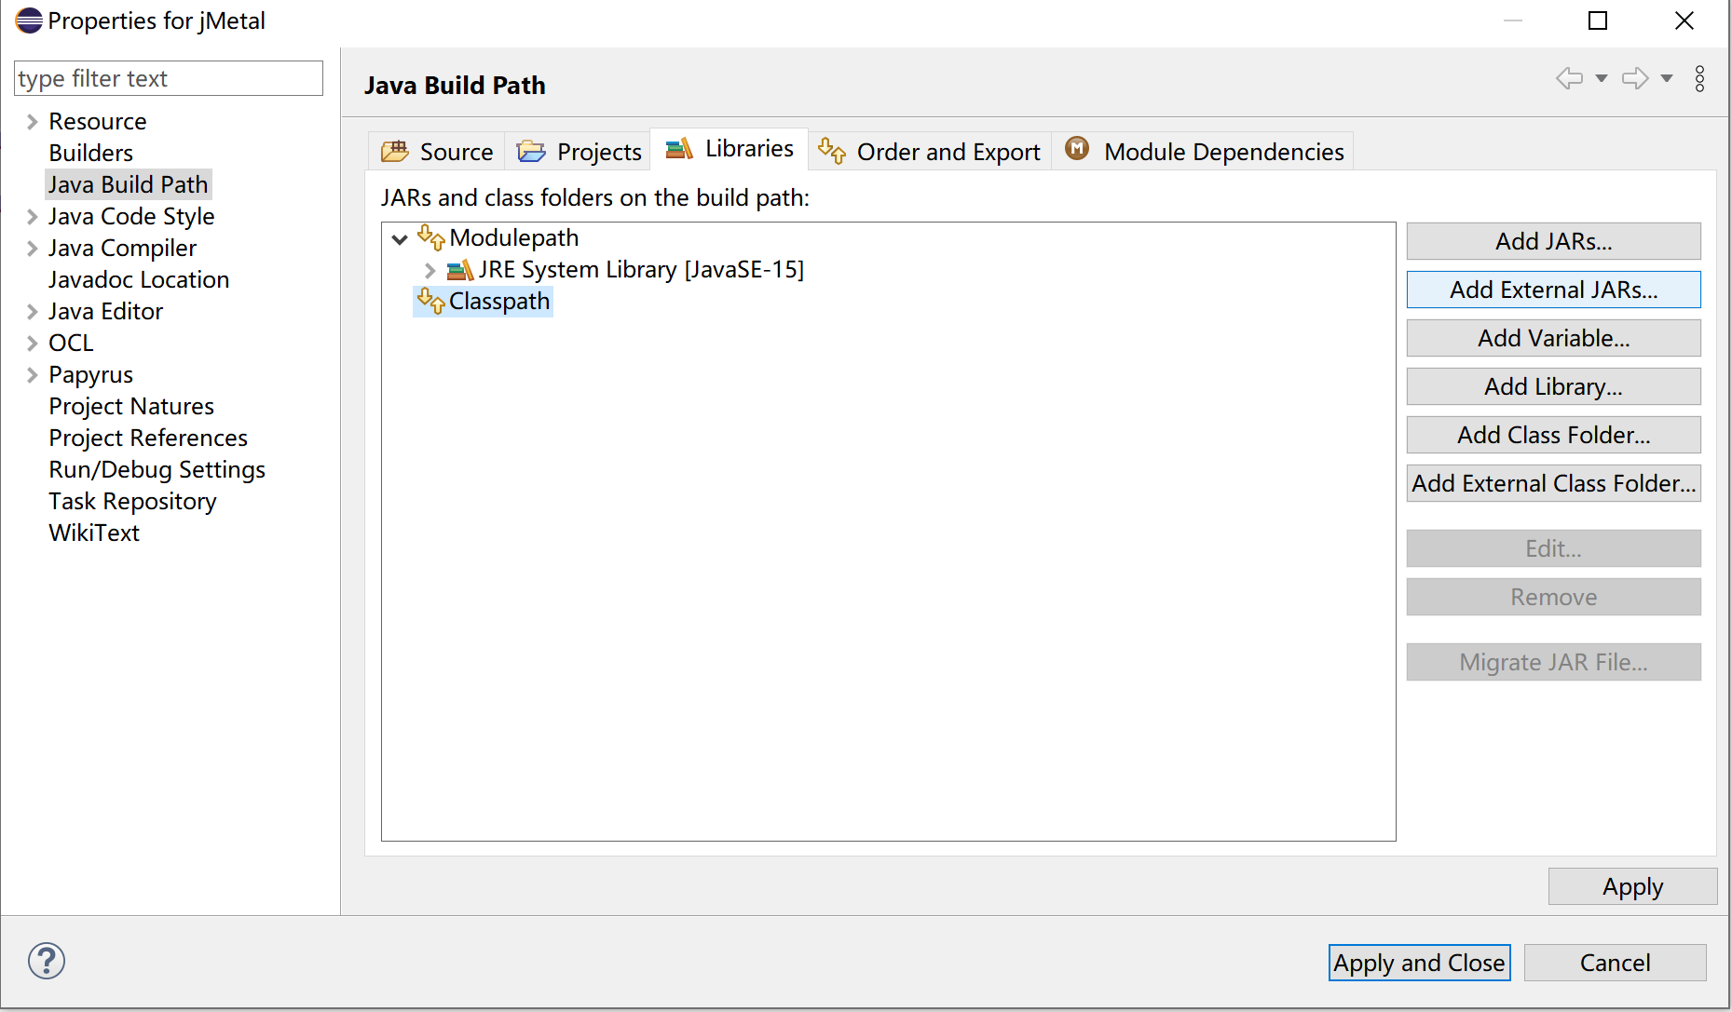Click the back navigation arrow
1732x1012 pixels.
(x=1570, y=78)
